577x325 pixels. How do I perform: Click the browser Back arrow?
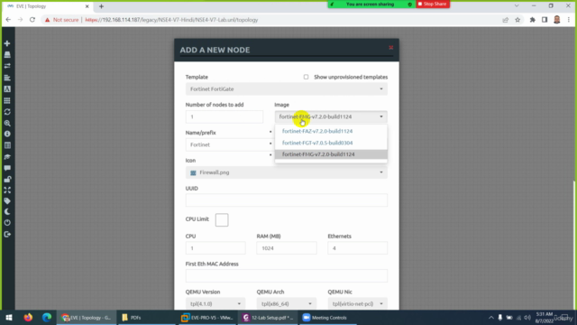pyautogui.click(x=8, y=20)
